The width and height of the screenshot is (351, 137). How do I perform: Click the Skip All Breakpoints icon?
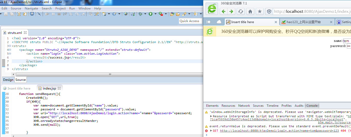[x=39, y=14]
